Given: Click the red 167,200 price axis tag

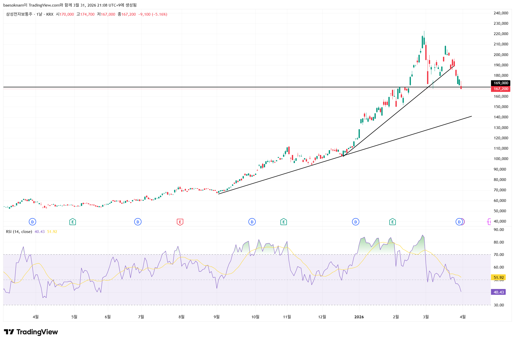Looking at the screenshot, I should (x=501, y=89).
